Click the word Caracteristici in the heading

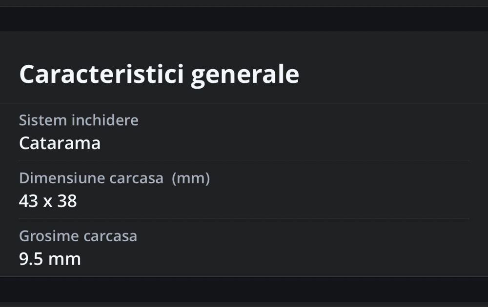pos(102,75)
